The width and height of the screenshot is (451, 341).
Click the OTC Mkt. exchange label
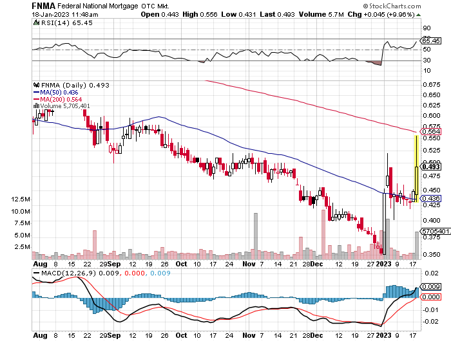click(x=155, y=6)
